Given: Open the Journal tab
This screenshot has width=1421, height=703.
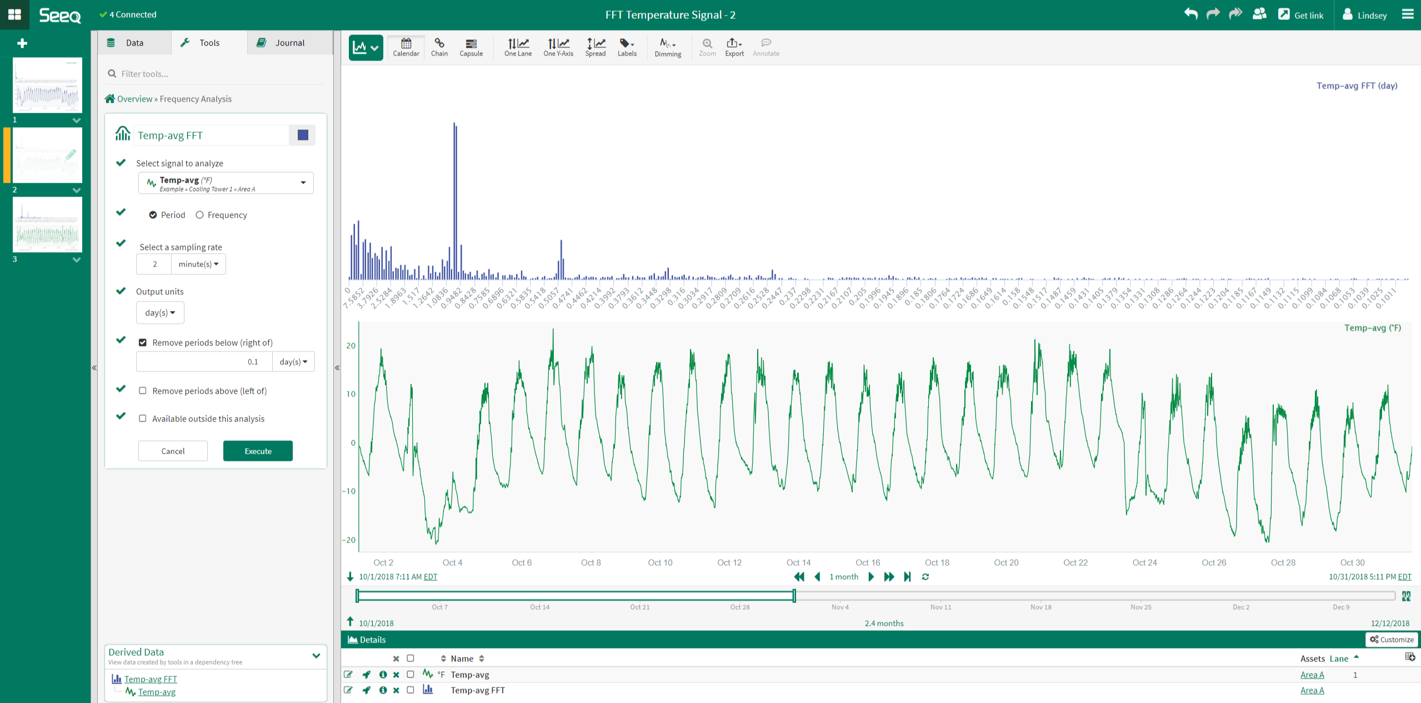Looking at the screenshot, I should (x=289, y=43).
